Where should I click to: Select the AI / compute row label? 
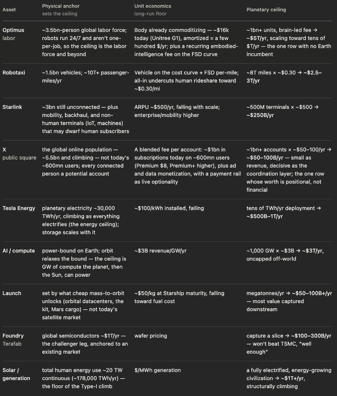(19, 251)
